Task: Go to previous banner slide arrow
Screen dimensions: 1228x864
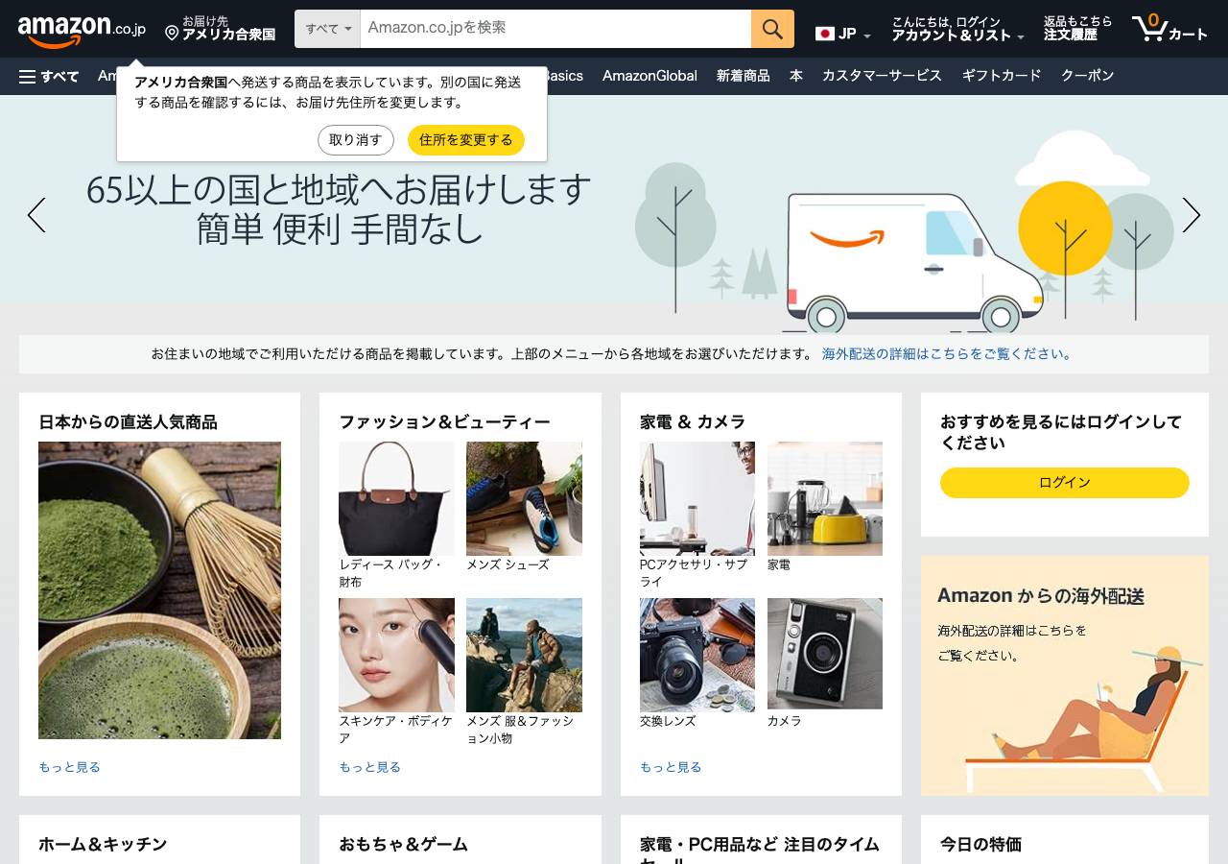Action: pyautogui.click(x=36, y=215)
